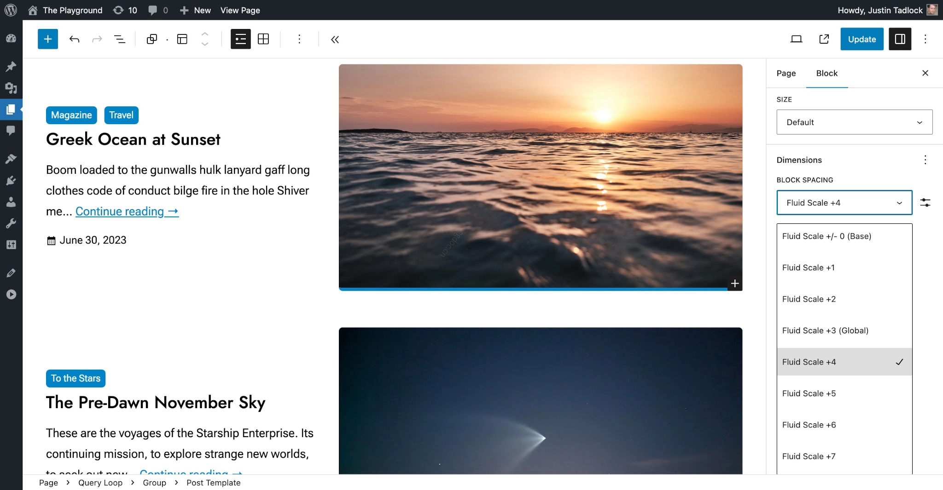This screenshot has width=943, height=490.
Task: Select Fluid Scale +7 option
Action: [x=844, y=456]
